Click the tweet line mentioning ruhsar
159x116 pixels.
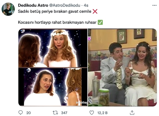[57, 23]
